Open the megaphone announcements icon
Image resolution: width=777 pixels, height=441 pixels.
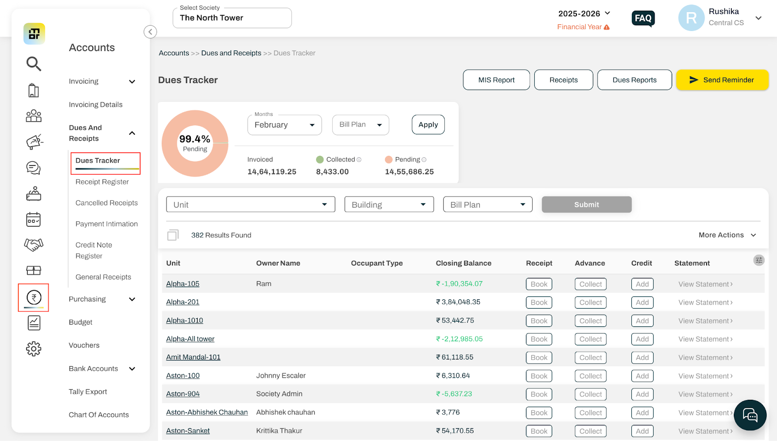point(34,142)
